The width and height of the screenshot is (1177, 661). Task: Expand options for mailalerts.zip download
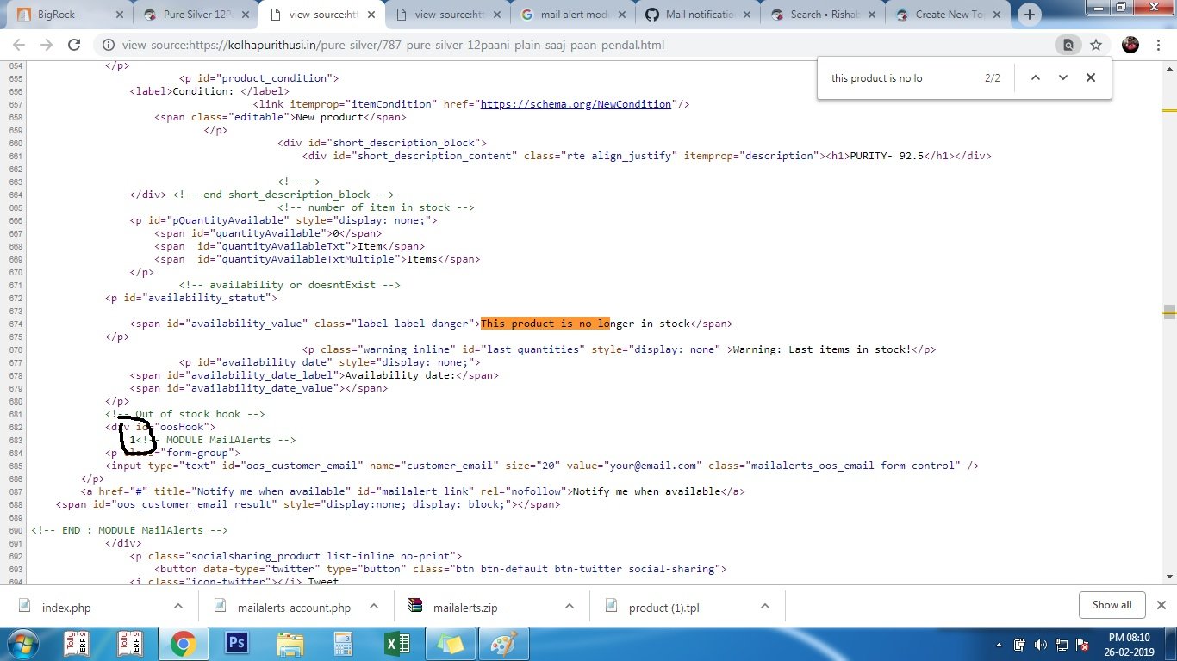click(x=570, y=606)
